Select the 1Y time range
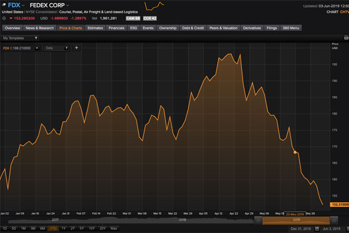The width and height of the screenshot is (349, 233). point(64,229)
